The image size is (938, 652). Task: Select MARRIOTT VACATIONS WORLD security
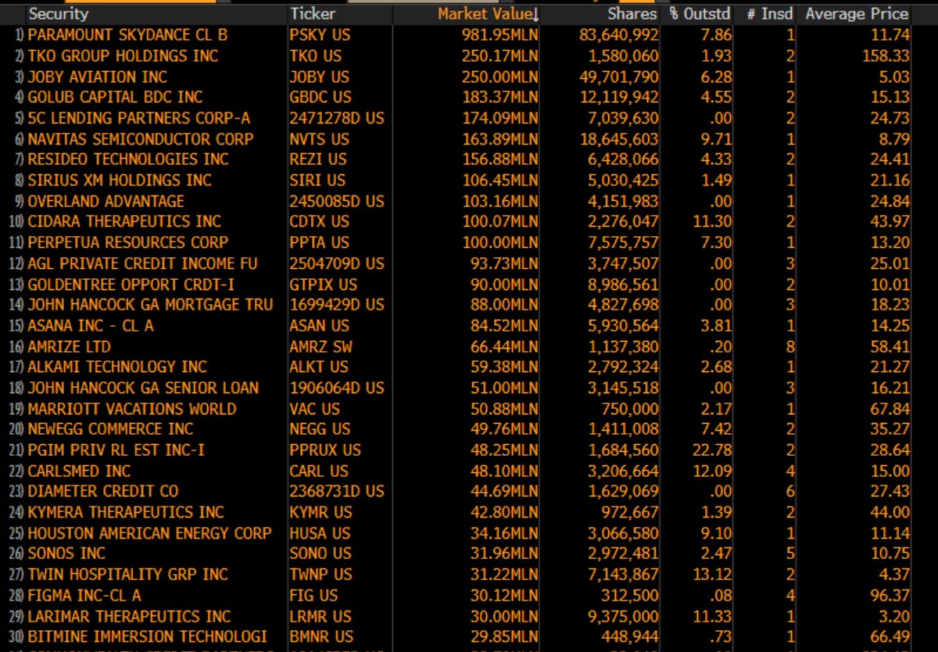point(131,409)
